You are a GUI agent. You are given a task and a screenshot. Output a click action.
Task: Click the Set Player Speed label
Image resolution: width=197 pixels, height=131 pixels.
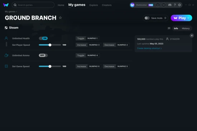pos(21,45)
